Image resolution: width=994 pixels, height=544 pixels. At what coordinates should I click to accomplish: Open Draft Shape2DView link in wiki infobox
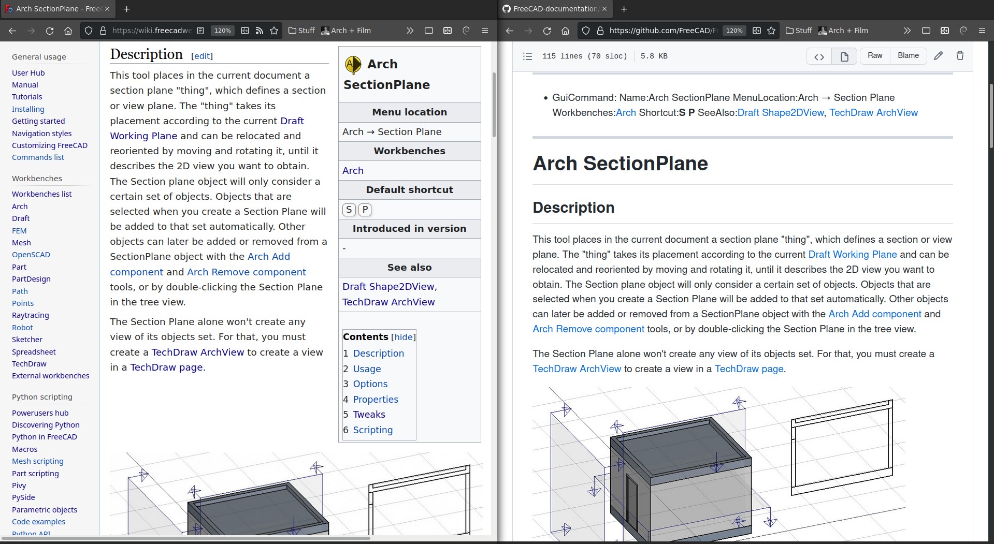pos(388,287)
